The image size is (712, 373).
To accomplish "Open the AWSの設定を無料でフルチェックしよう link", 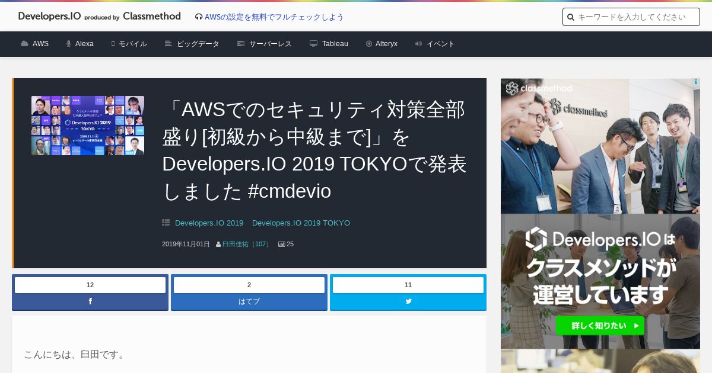I will 274,17.
